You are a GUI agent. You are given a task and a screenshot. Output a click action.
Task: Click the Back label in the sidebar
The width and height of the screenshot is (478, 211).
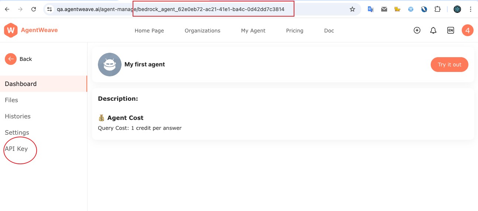(x=26, y=59)
